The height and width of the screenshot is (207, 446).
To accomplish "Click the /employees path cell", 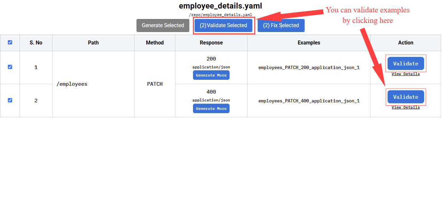I will [72, 84].
